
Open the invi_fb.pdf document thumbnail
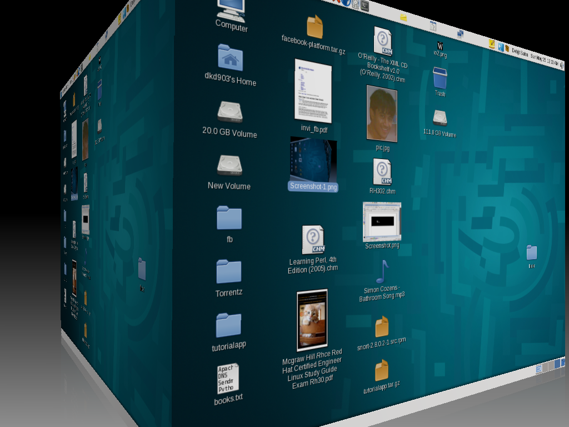coord(313,91)
